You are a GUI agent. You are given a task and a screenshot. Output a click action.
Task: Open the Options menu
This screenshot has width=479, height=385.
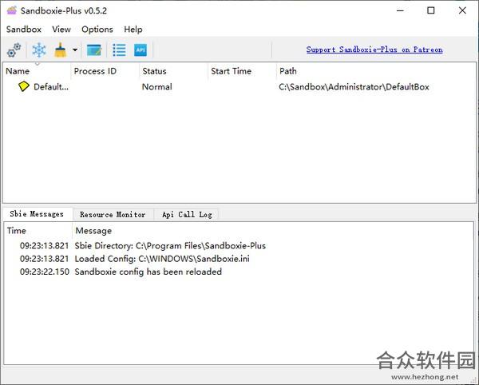[x=97, y=30]
